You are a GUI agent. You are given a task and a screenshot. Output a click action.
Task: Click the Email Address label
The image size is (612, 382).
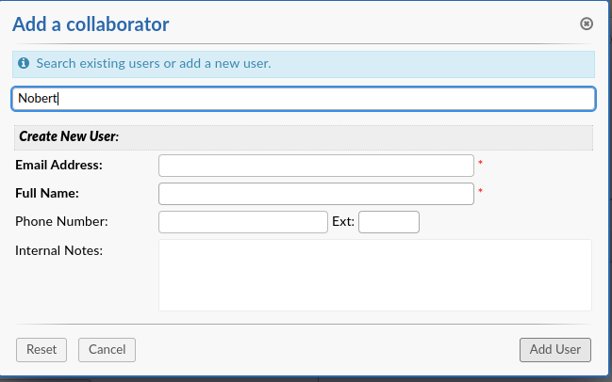click(58, 165)
